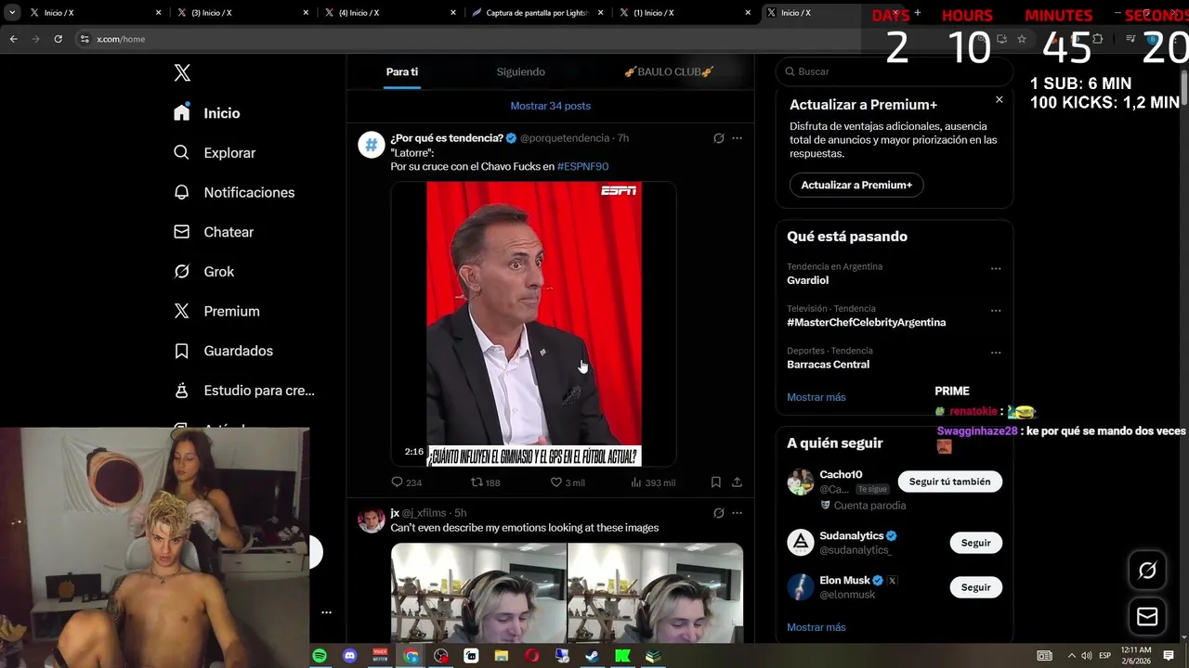Reload the page with the browser refresh button
The image size is (1189, 668).
pos(58,39)
